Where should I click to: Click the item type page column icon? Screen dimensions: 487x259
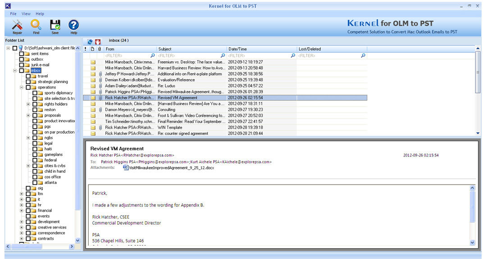[x=92, y=49]
